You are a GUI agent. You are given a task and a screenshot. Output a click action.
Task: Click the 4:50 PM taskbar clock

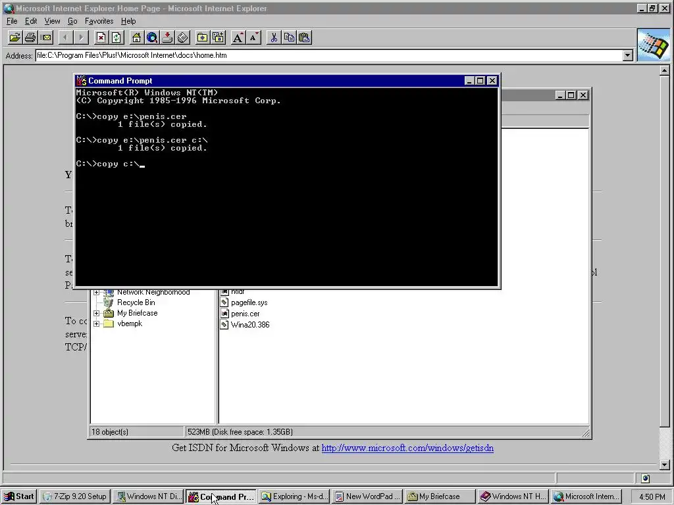(652, 497)
